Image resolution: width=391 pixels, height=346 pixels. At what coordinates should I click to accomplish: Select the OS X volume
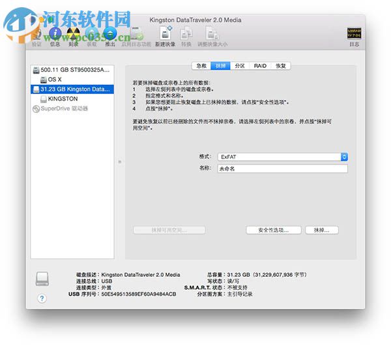72,80
